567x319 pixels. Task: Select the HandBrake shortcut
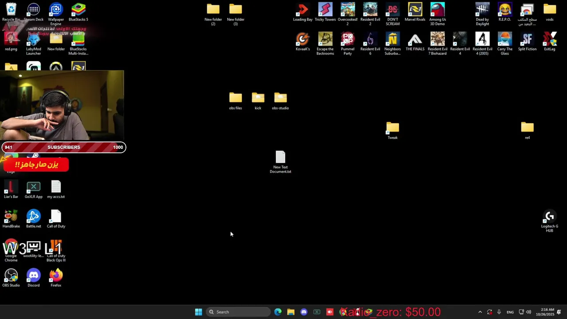pyautogui.click(x=11, y=219)
